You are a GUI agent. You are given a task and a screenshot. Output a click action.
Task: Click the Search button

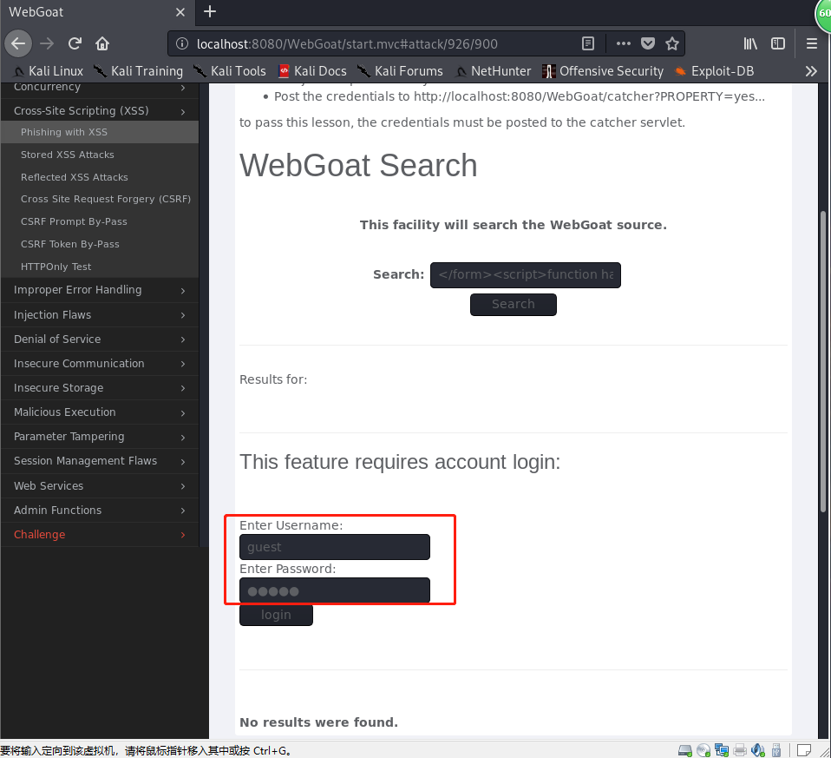coord(513,305)
